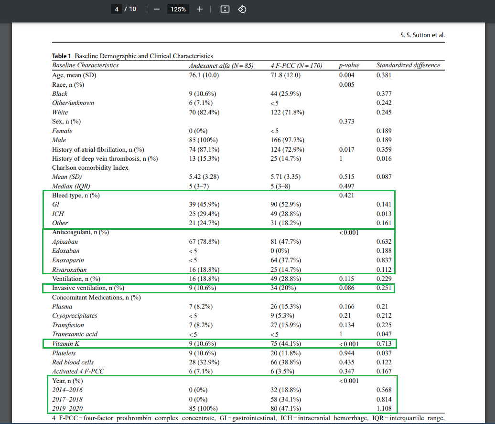
Task: Click the "Black" row label
Action: (x=60, y=93)
